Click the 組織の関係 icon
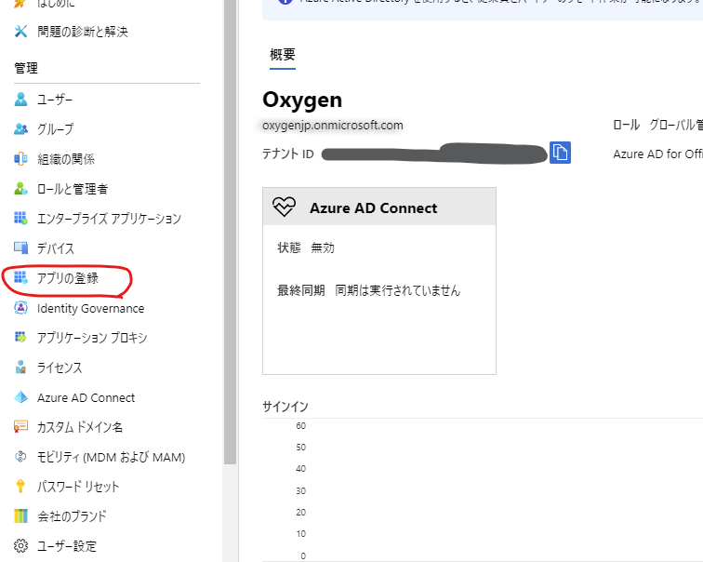 point(20,159)
